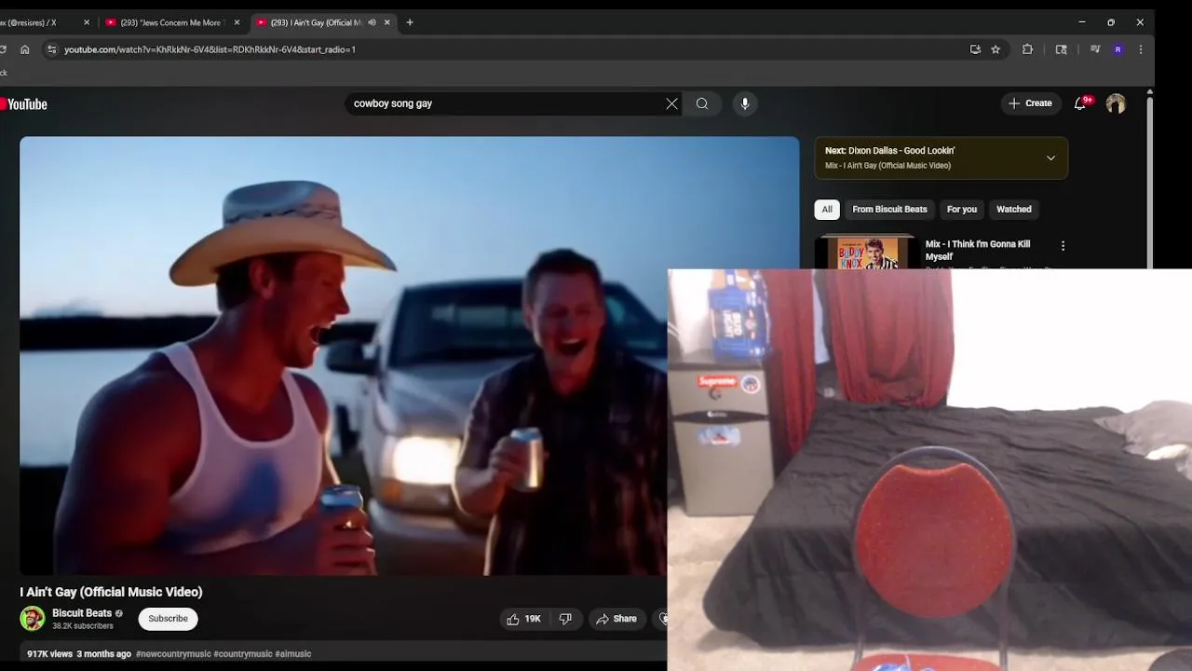Click the I Ain't Gay video title
This screenshot has width=1192, height=671.
click(111, 592)
